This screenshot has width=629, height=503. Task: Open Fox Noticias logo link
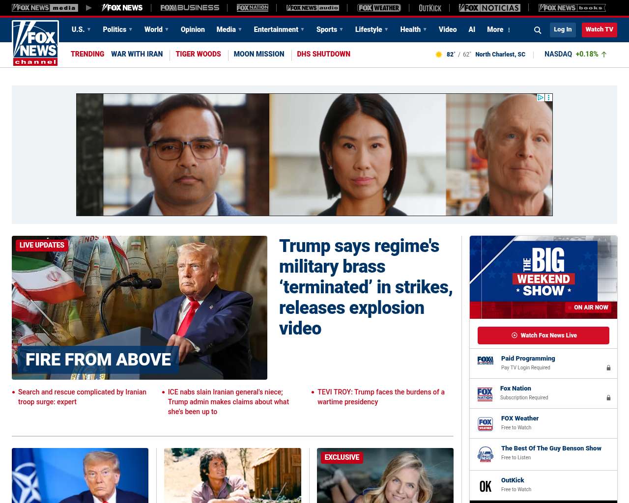tap(489, 8)
